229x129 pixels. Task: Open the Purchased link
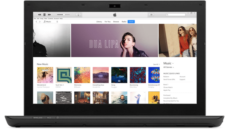pos(167,95)
